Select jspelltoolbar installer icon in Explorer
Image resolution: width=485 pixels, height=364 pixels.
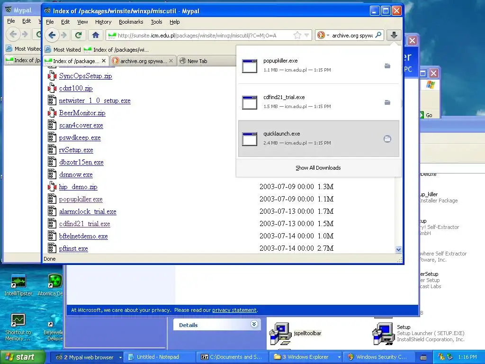[280, 333]
